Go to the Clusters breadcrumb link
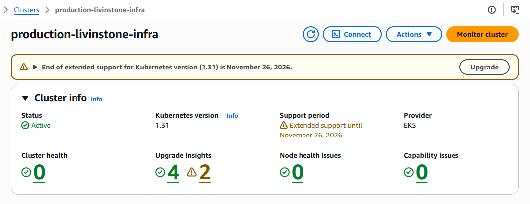530x204 pixels. 26,10
